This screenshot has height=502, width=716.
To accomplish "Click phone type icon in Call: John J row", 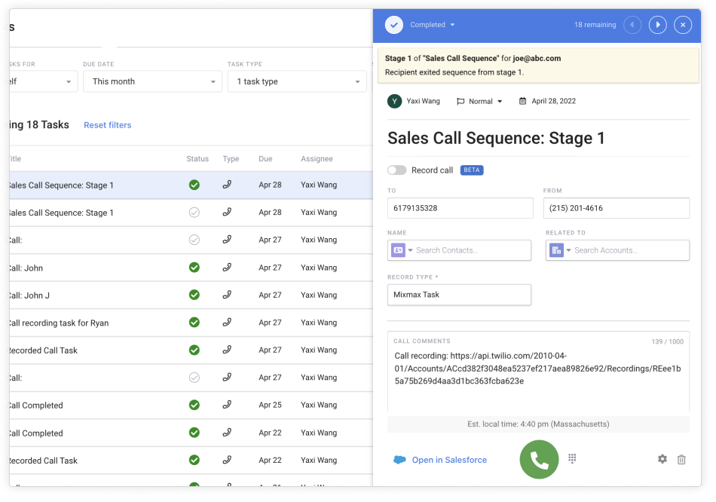I will pos(227,295).
